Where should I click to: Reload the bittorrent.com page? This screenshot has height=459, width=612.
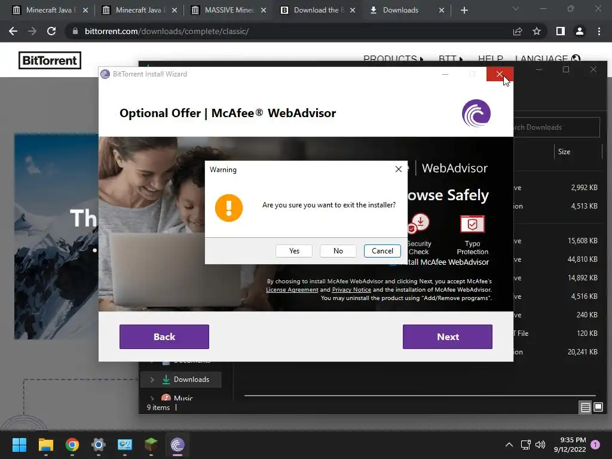point(51,31)
